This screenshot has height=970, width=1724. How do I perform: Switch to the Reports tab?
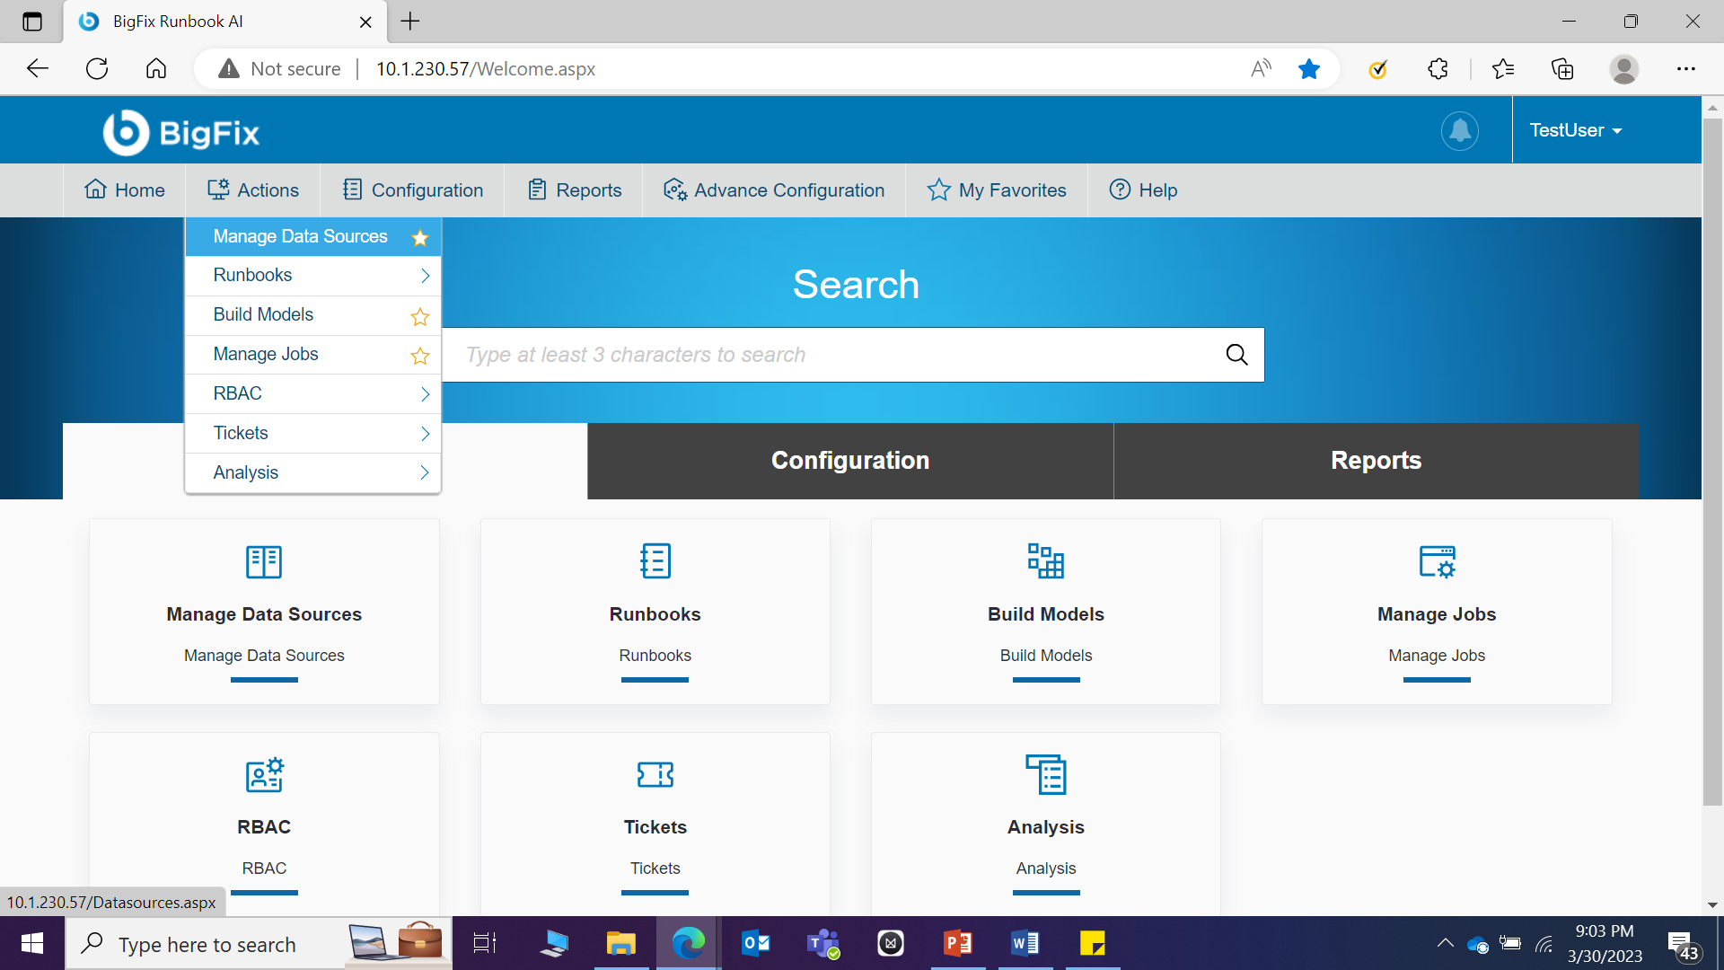pyautogui.click(x=1376, y=461)
